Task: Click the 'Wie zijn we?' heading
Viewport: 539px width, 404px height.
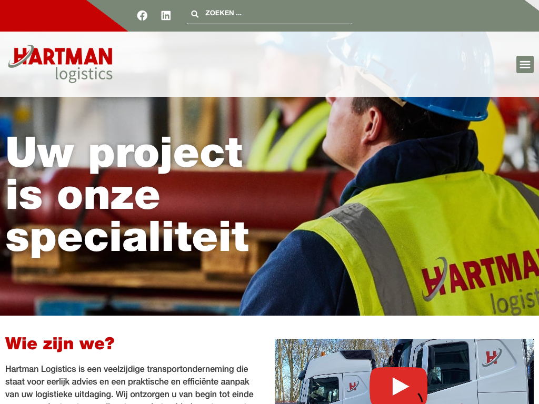Action: pyautogui.click(x=60, y=344)
